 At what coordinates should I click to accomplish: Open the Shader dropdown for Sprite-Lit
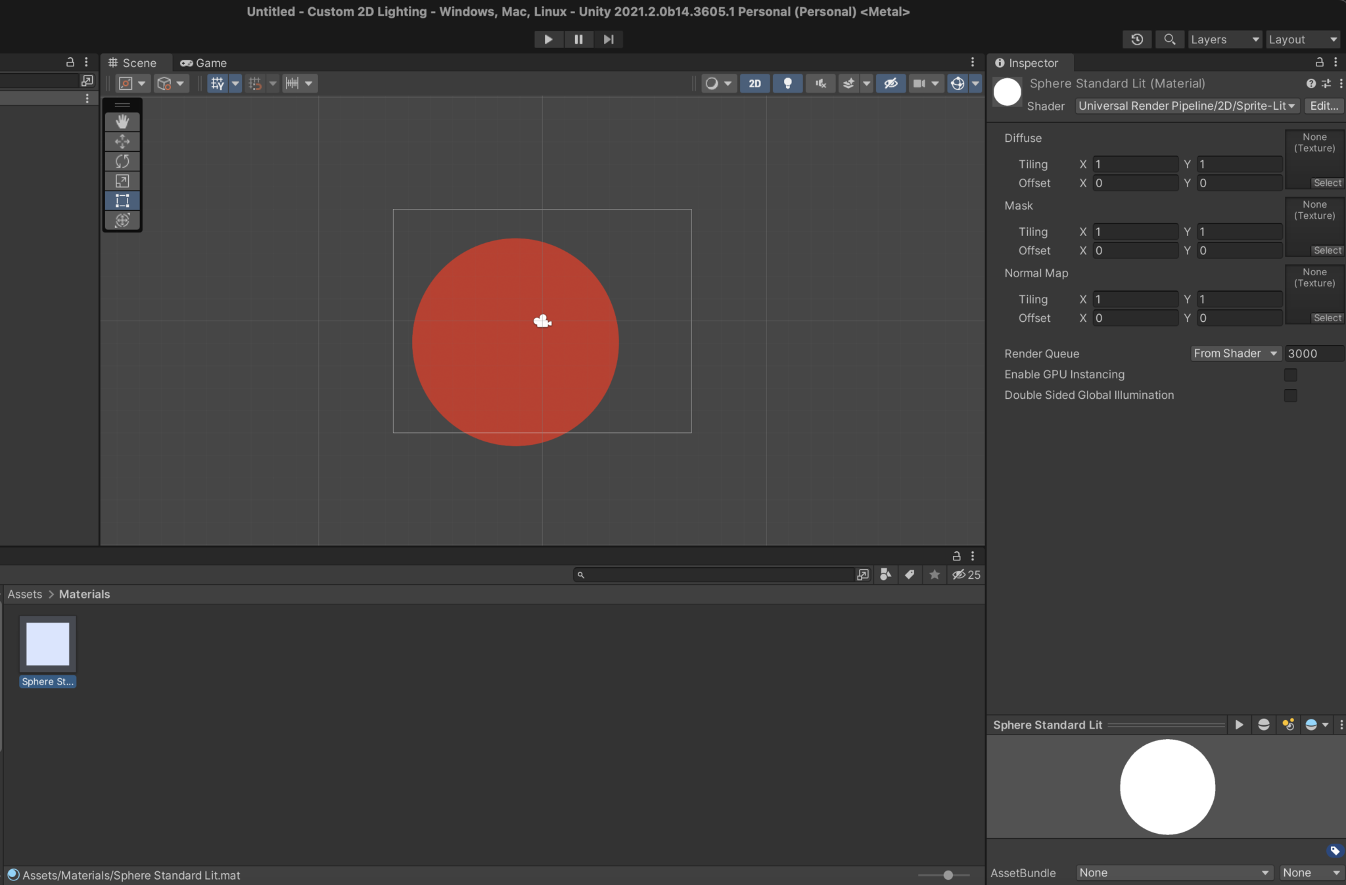[x=1186, y=106]
